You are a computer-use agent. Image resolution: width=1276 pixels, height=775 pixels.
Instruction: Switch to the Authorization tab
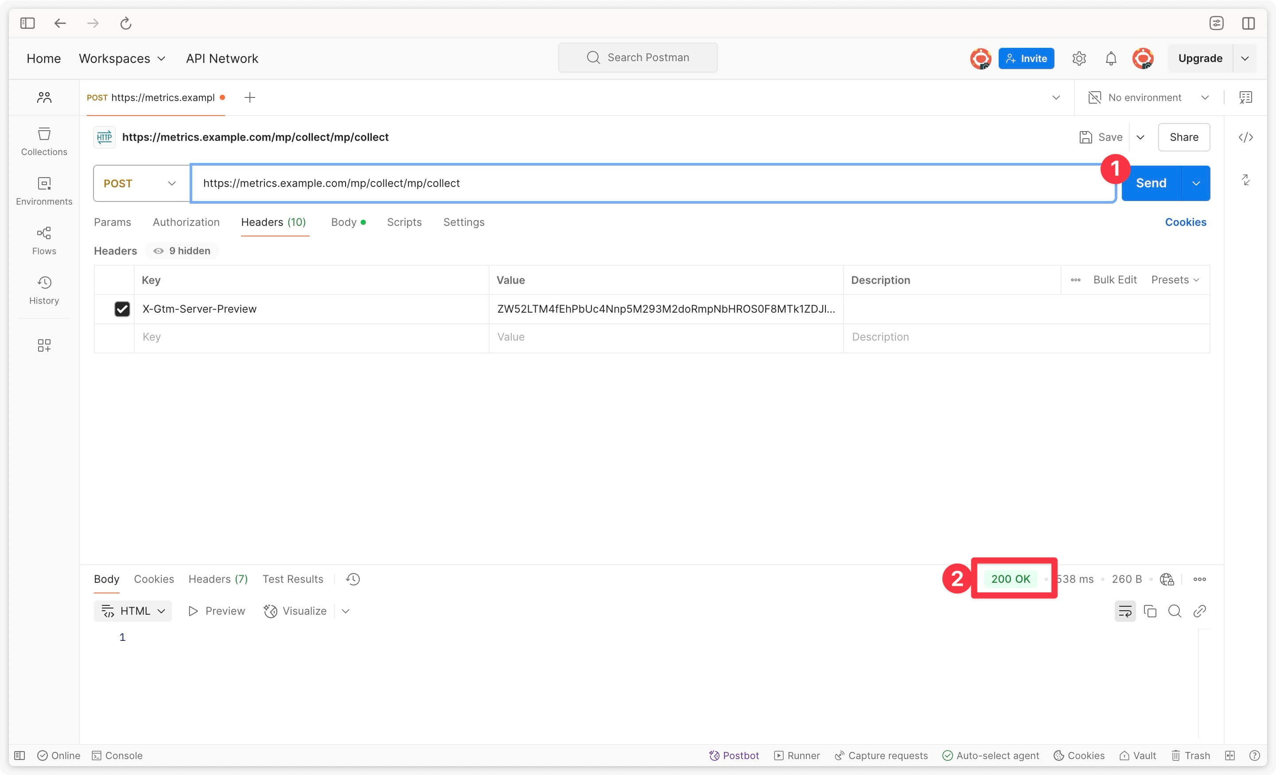pyautogui.click(x=186, y=222)
